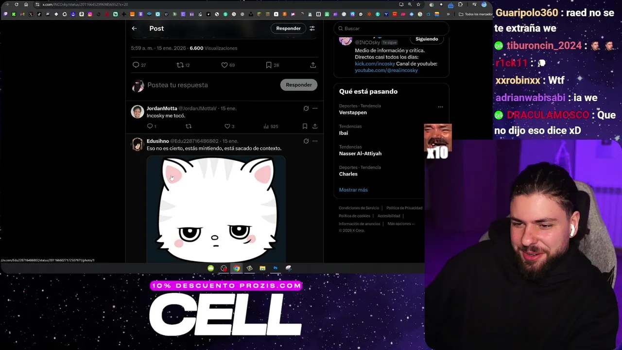Click the x.com address bar URL
This screenshot has width=622, height=350.
(85, 4)
